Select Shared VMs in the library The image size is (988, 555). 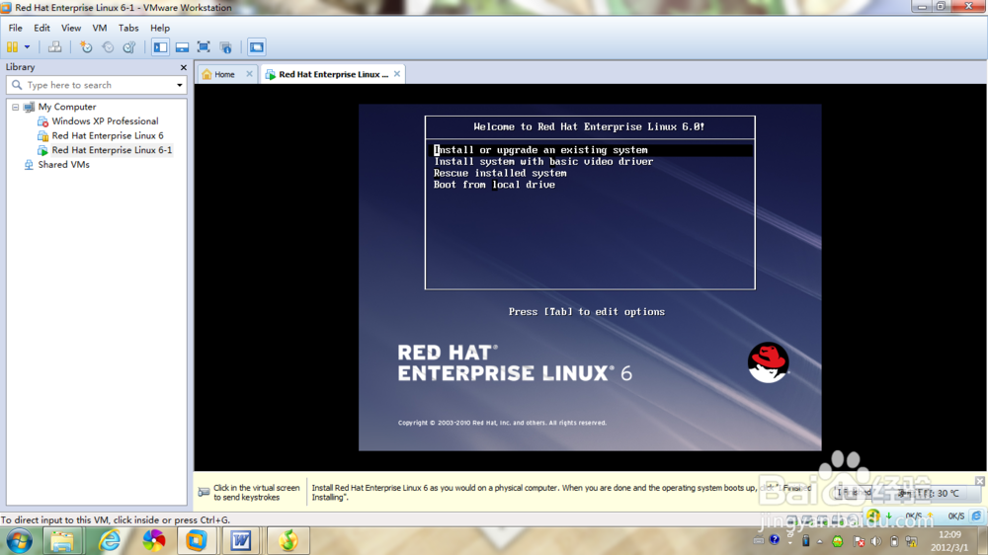(x=63, y=164)
